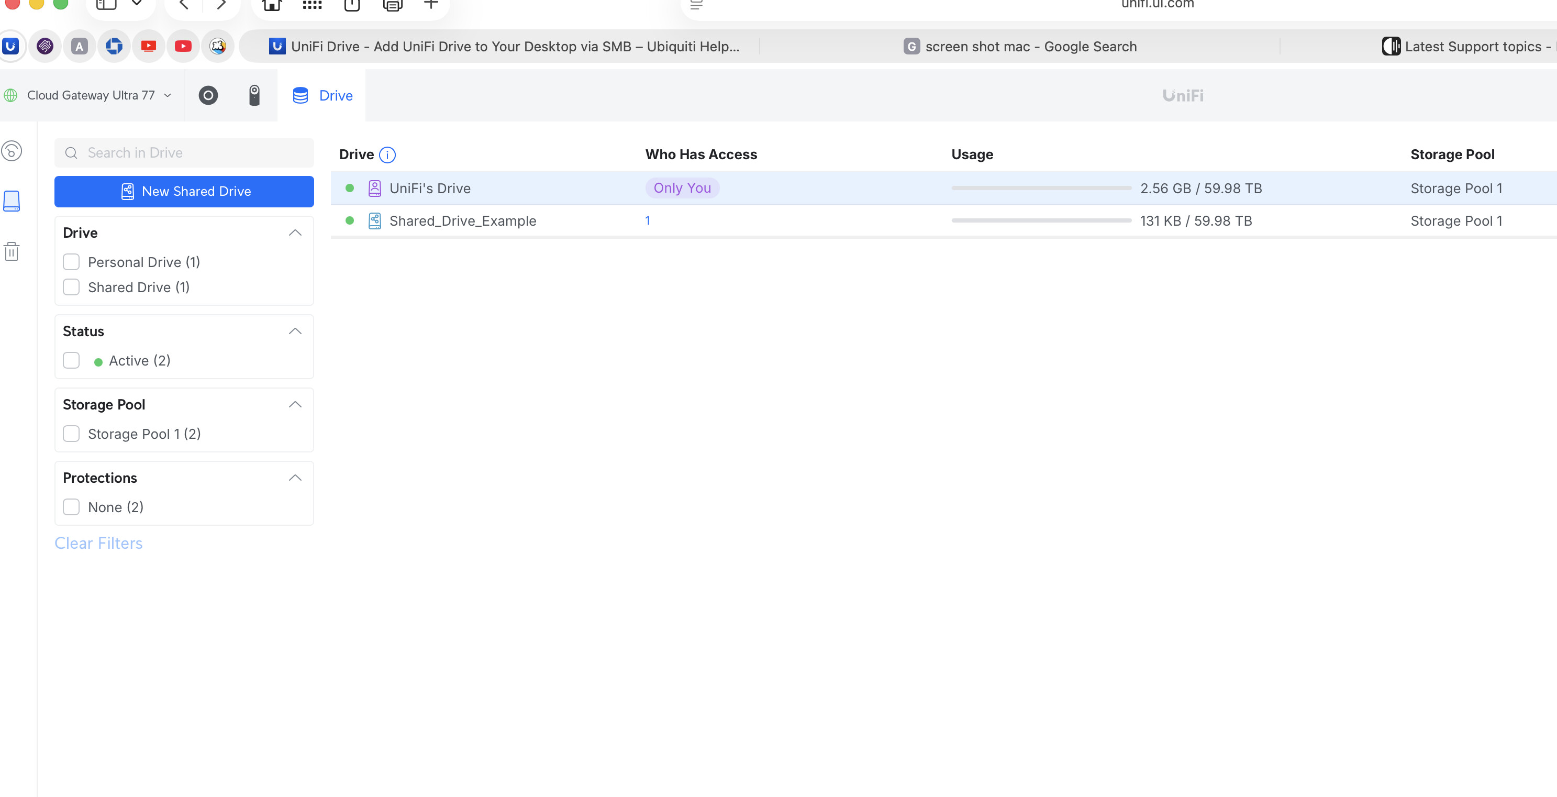Click the New Shared Drive button

coord(184,191)
